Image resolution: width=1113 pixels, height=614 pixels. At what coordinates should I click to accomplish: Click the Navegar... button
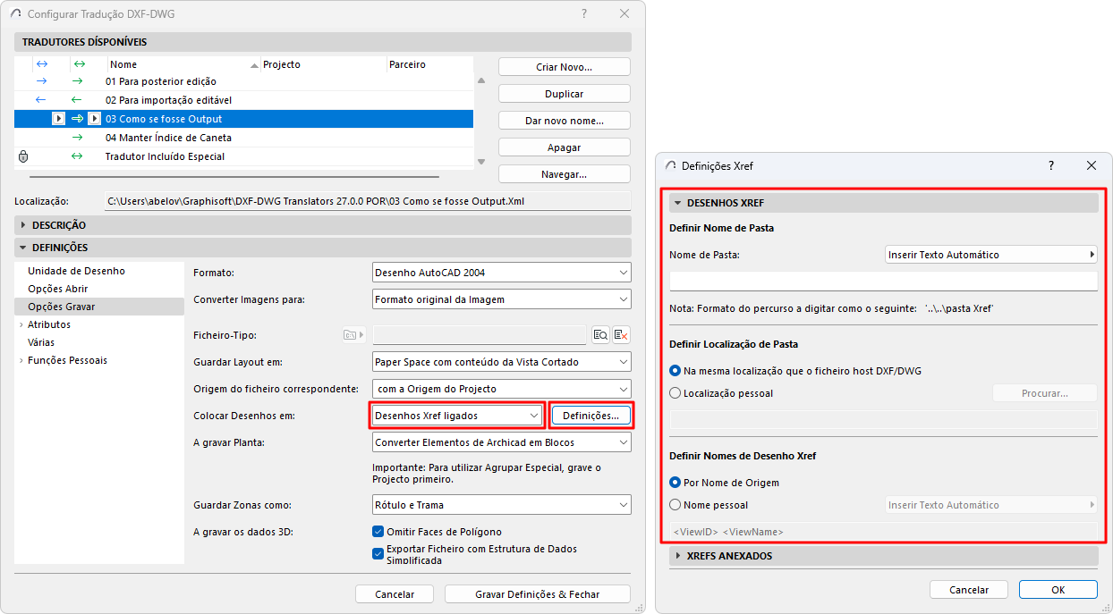(x=565, y=174)
